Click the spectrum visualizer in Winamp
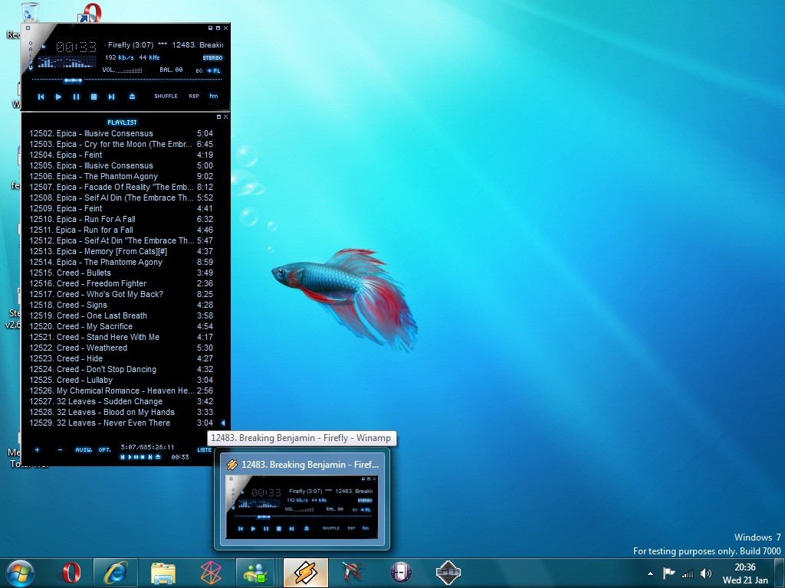Image resolution: width=785 pixels, height=588 pixels. [x=67, y=62]
